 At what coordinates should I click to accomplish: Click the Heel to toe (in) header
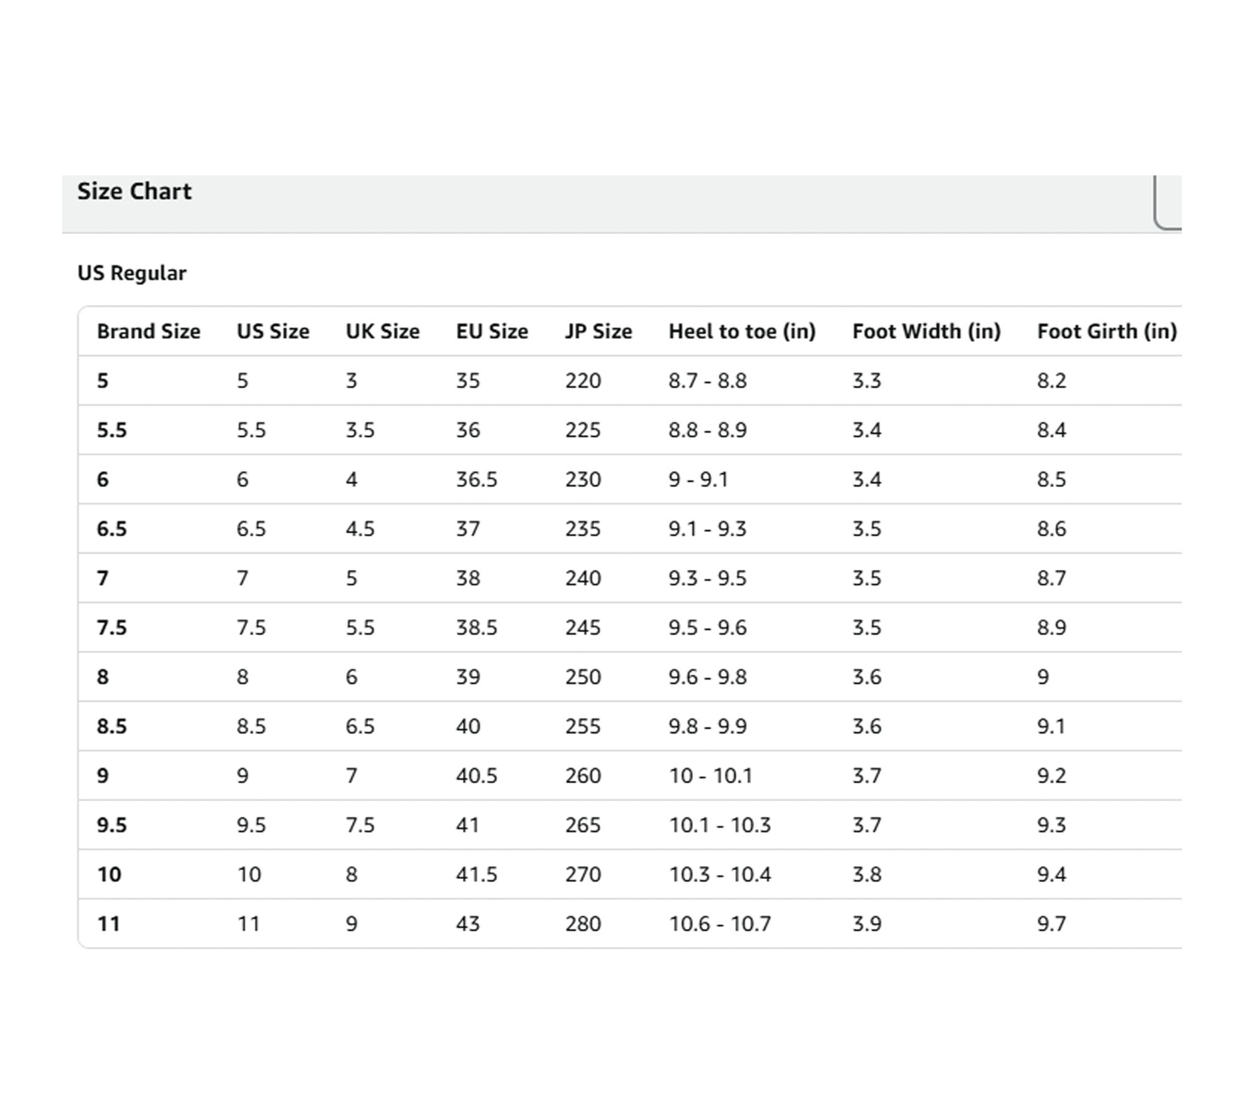[x=742, y=332]
